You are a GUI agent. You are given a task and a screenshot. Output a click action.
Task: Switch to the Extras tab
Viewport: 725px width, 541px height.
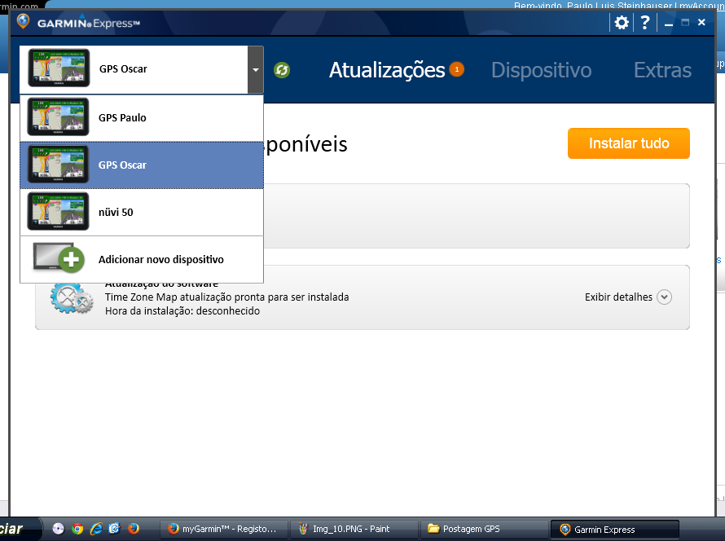662,70
